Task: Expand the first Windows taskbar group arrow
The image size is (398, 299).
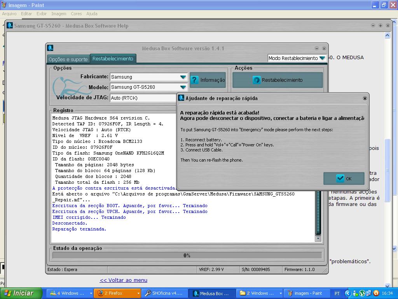Action: coord(91,294)
